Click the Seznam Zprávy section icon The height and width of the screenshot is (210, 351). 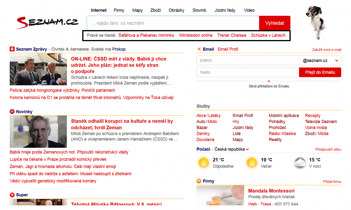12,49
